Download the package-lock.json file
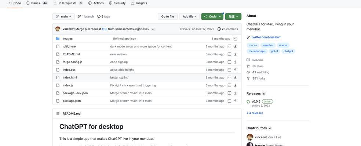 235,93
